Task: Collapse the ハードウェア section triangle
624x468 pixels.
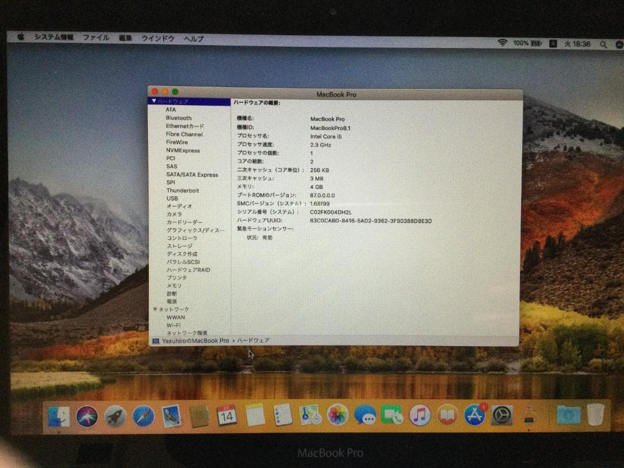Action: click(x=154, y=102)
